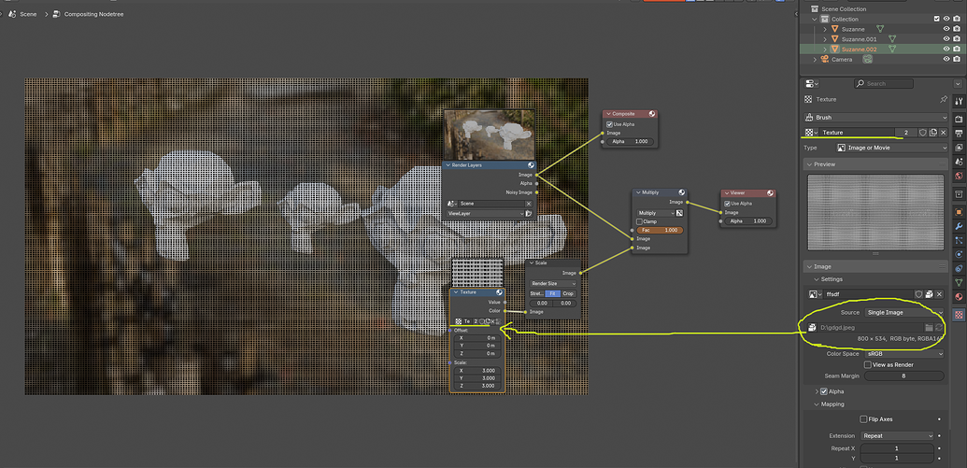This screenshot has width=967, height=468.
Task: Enable the View as Render checkbox
Action: click(x=868, y=364)
